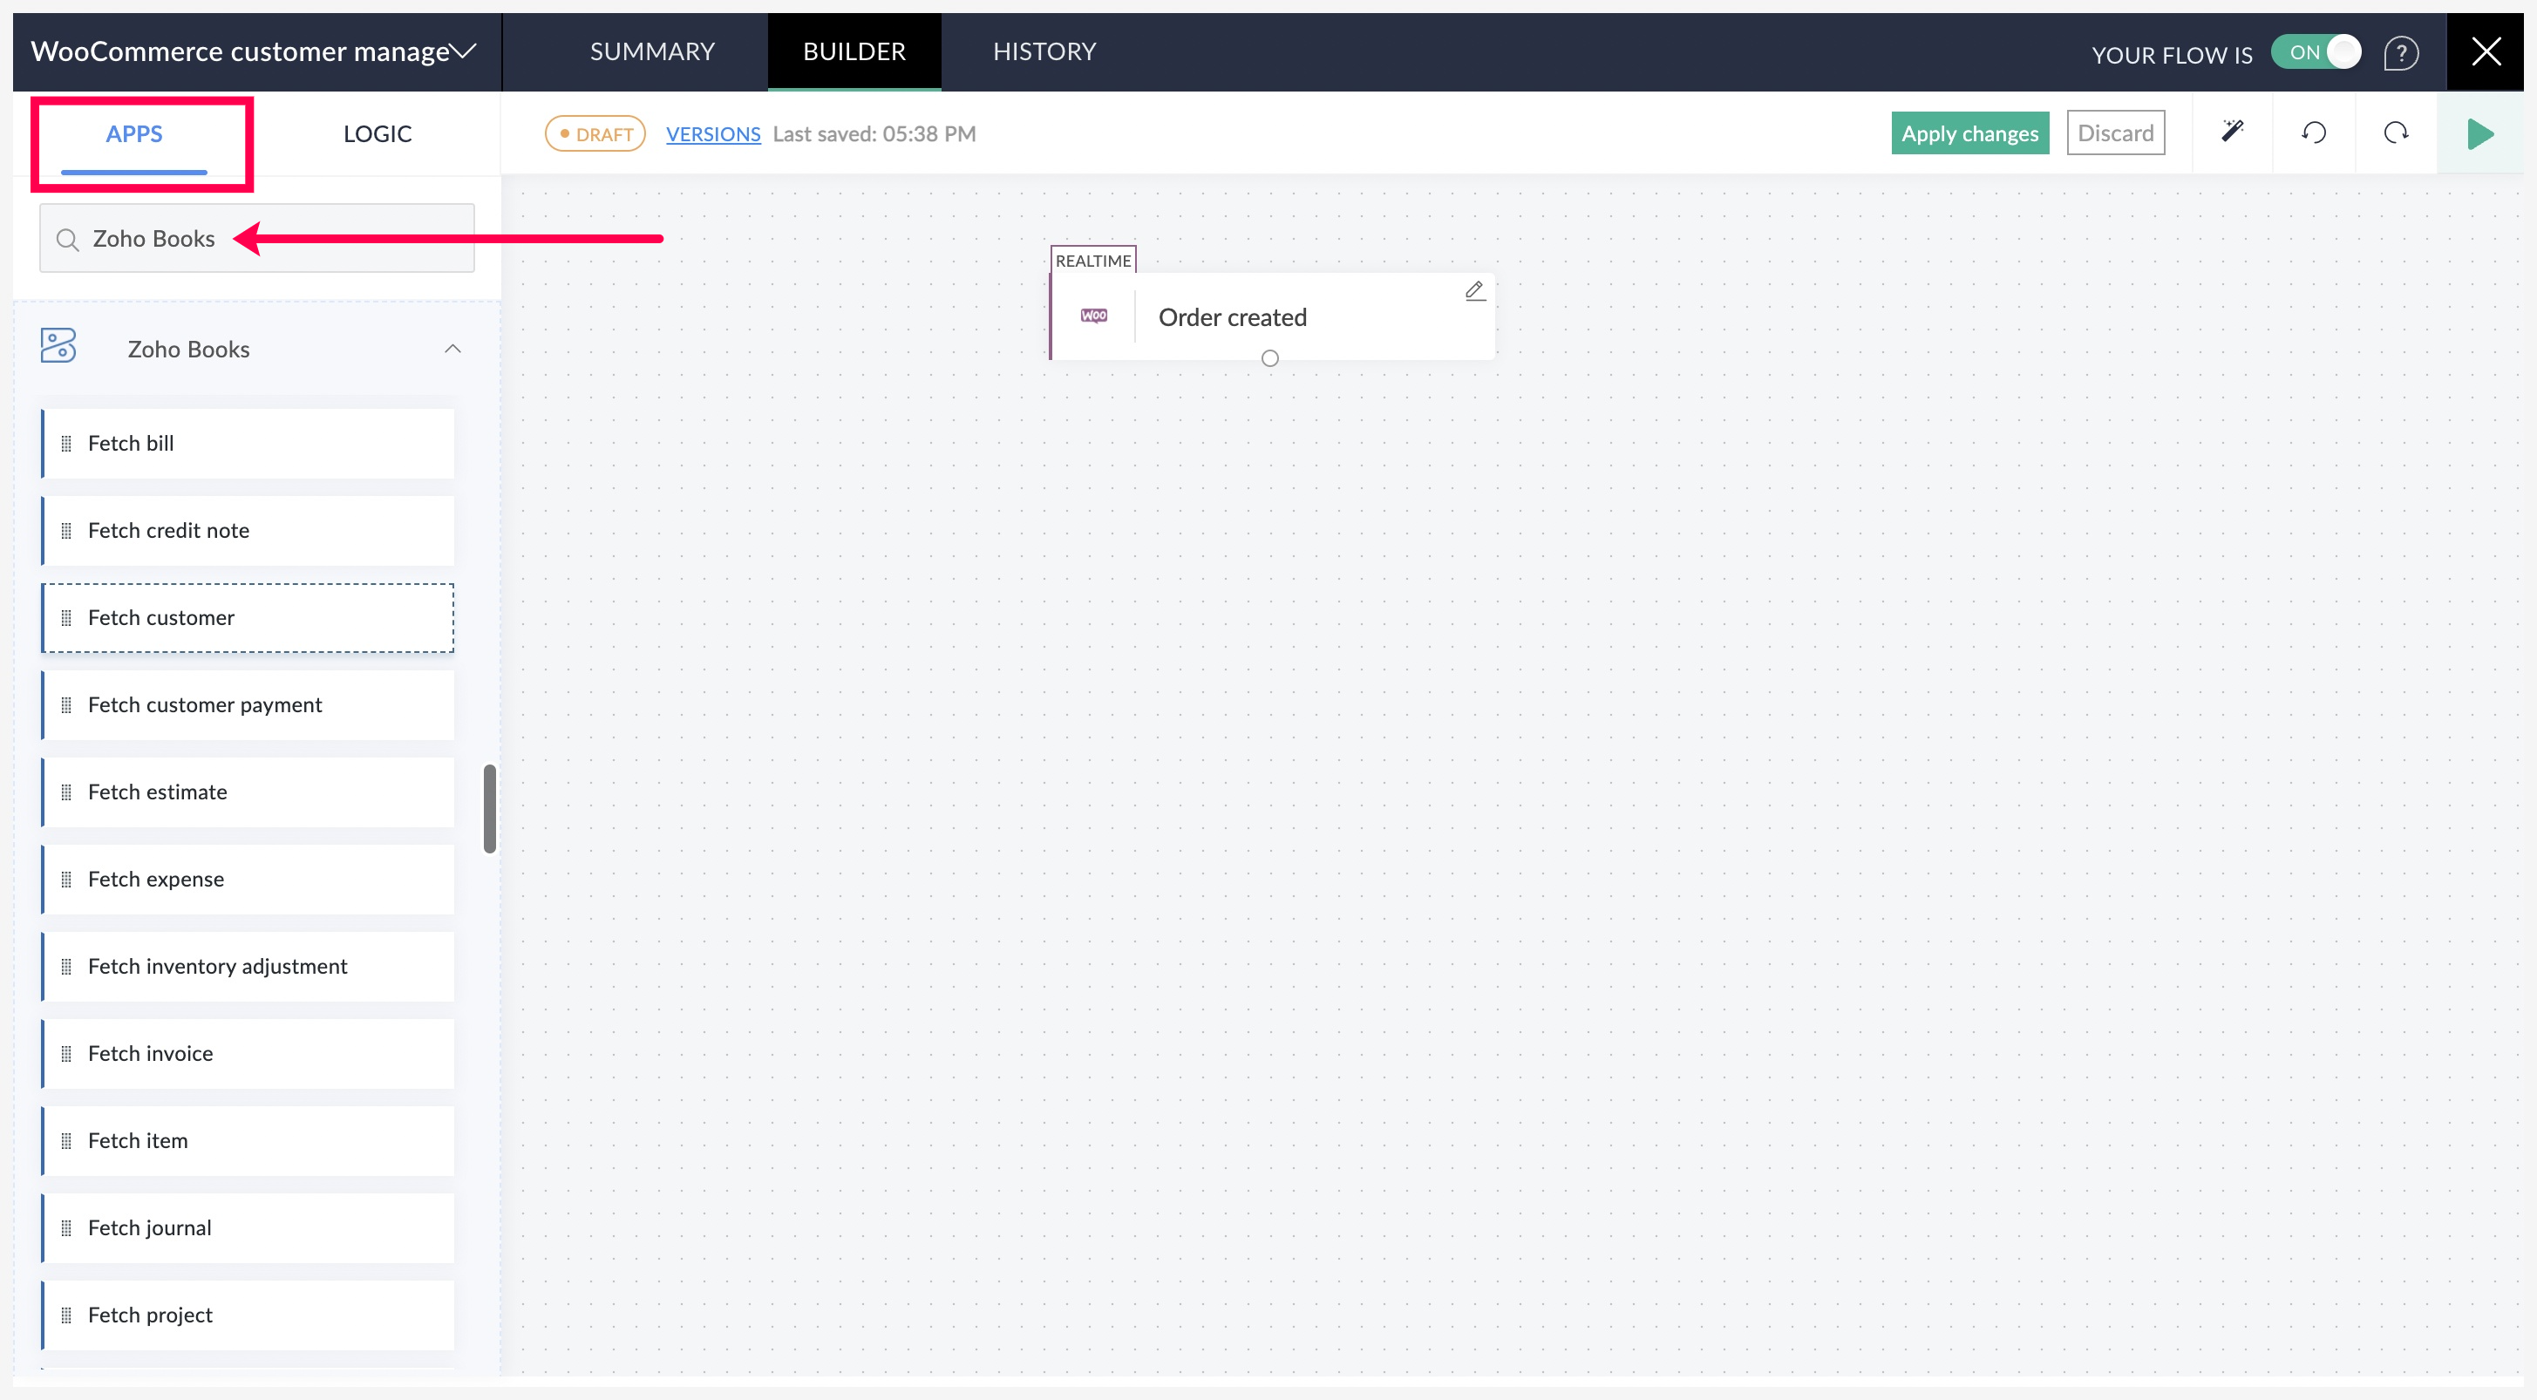The image size is (2537, 1400).
Task: Click the redo arrow icon
Action: tap(2395, 132)
